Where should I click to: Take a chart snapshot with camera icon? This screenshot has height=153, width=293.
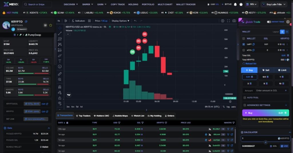pyautogui.click(x=234, y=21)
